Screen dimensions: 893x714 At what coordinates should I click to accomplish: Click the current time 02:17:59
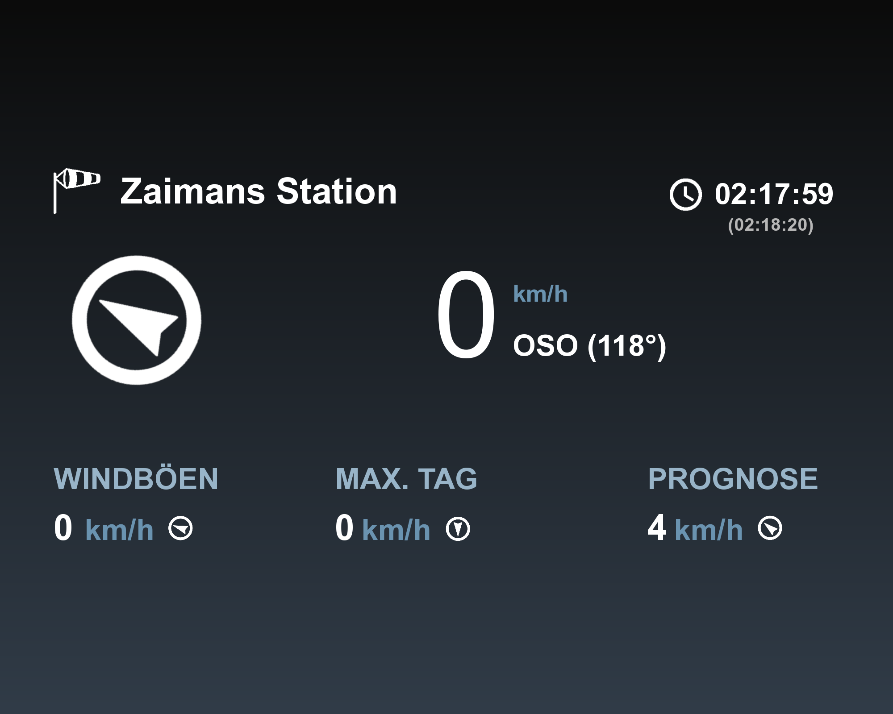(x=774, y=194)
